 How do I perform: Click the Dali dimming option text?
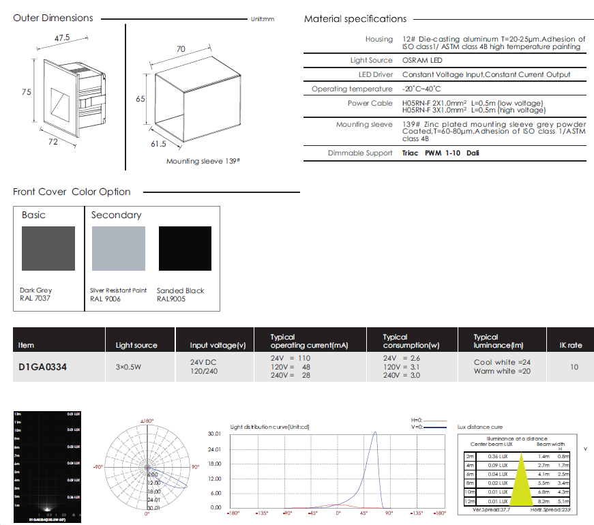[x=473, y=153]
